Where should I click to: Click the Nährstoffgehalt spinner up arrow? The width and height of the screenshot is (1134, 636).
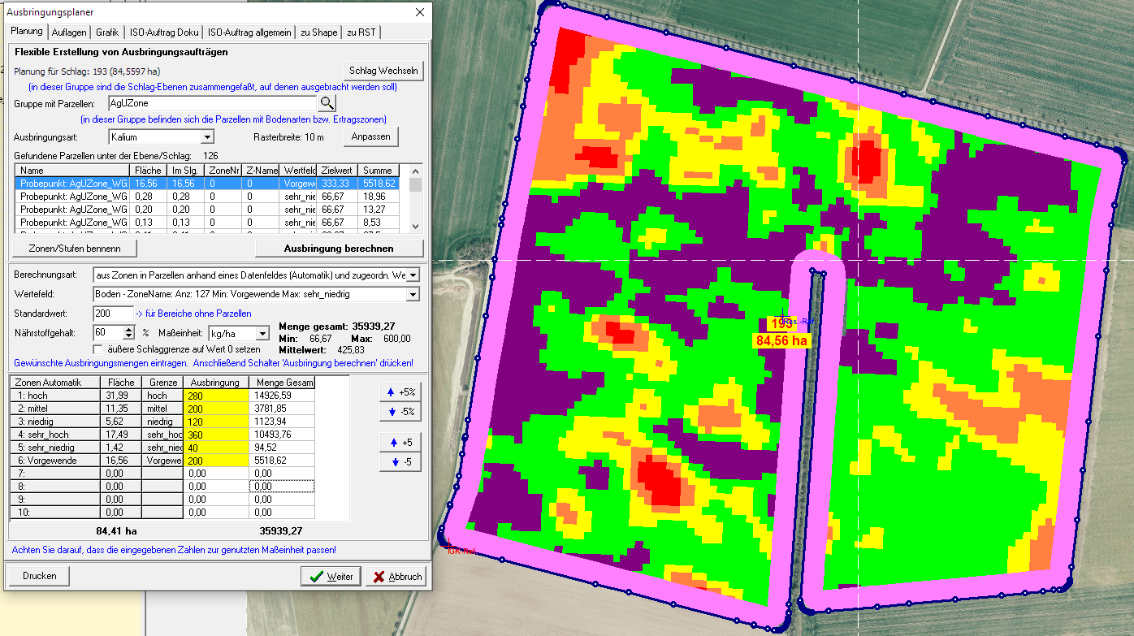[128, 329]
